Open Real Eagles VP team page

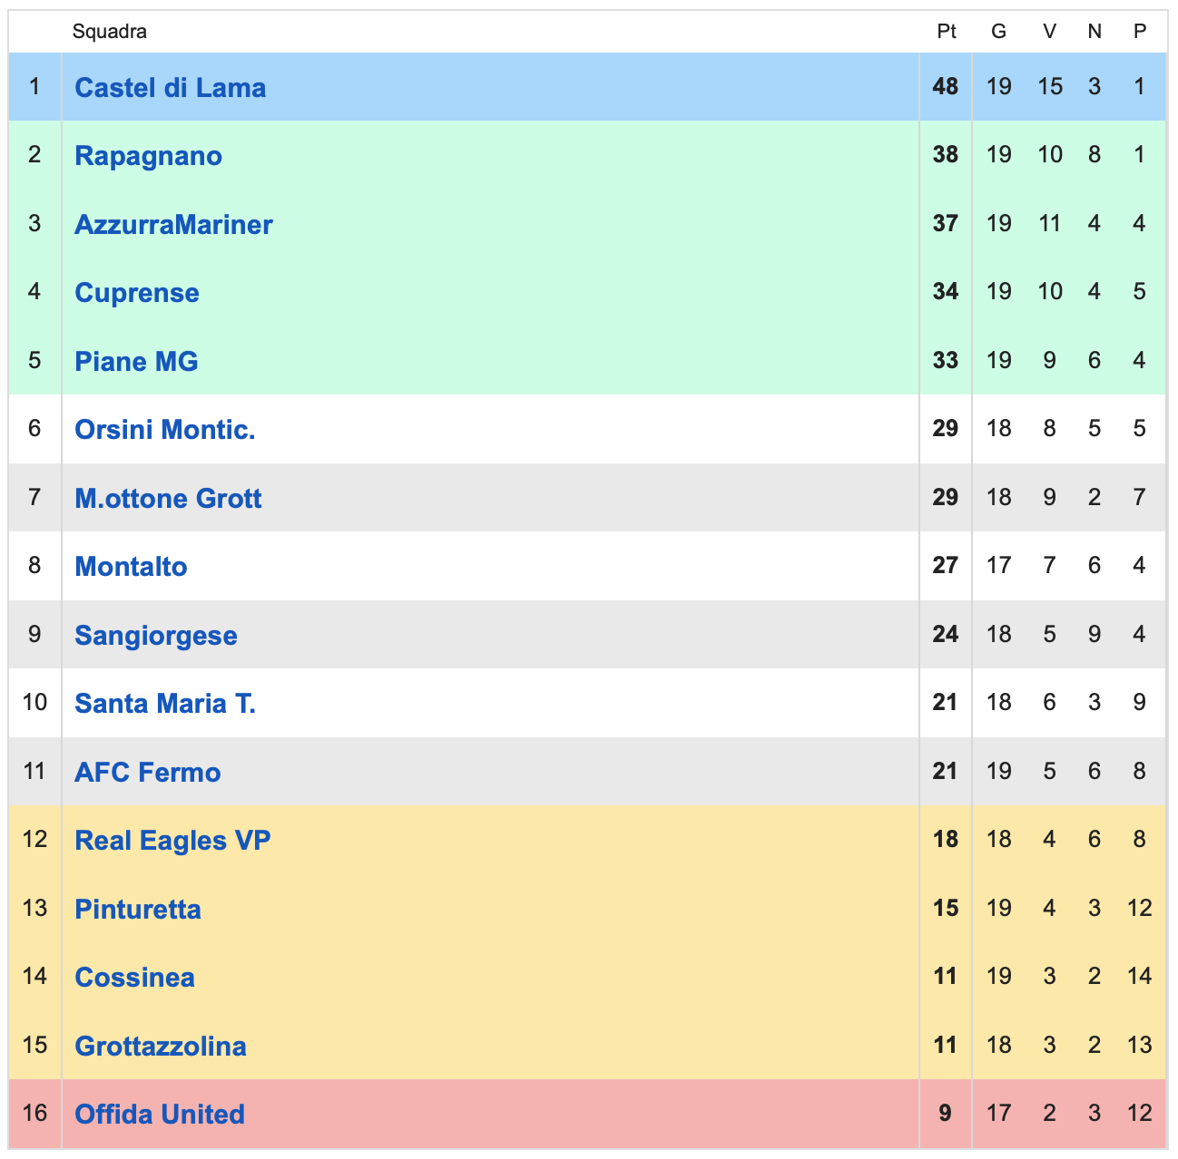(172, 841)
